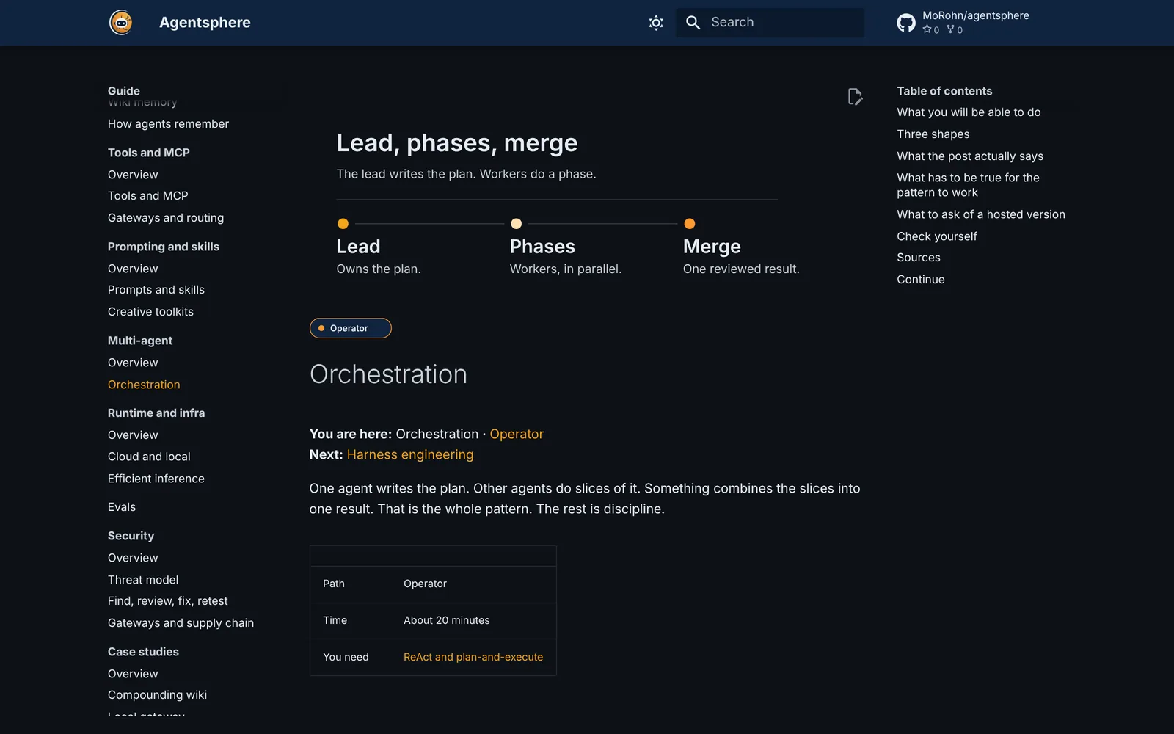This screenshot has width=1174, height=734.
Task: Open 'ReAct and plan-and-execute' prerequisite link
Action: [473, 657]
